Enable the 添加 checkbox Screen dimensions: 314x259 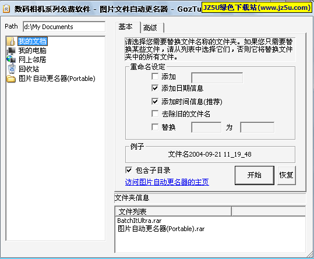click(x=155, y=76)
